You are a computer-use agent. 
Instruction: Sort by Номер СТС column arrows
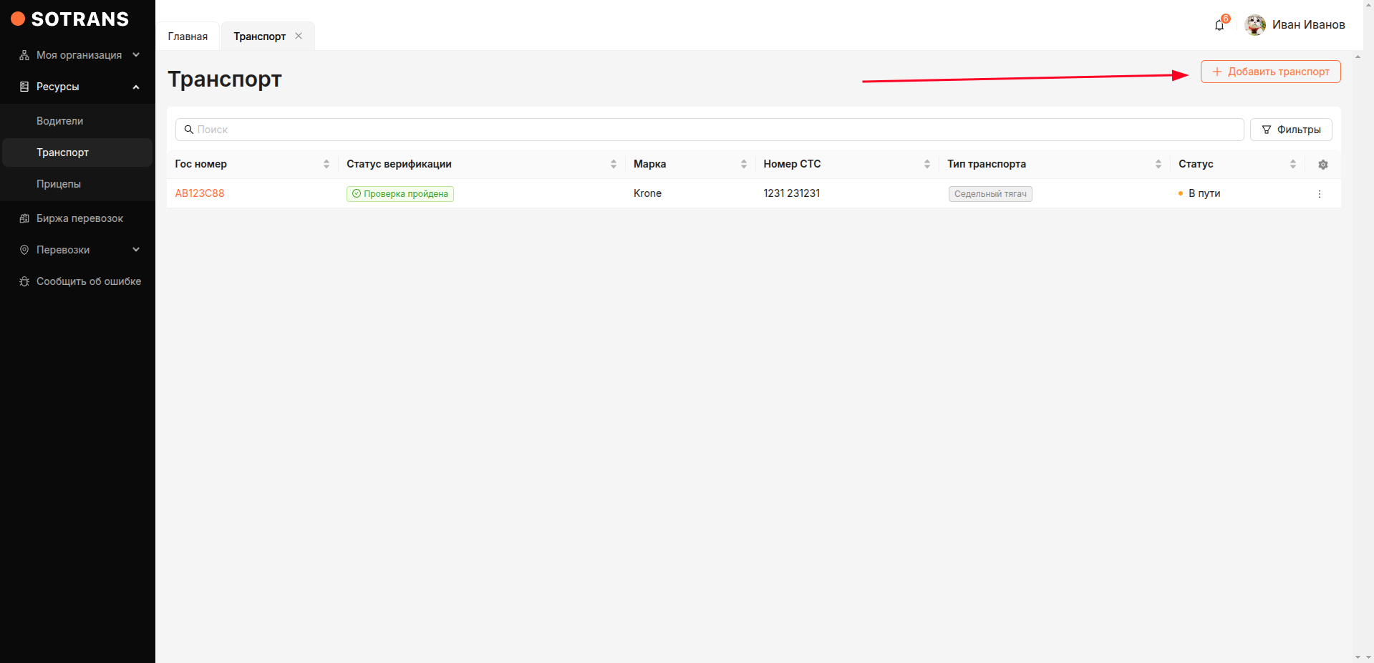(x=927, y=164)
